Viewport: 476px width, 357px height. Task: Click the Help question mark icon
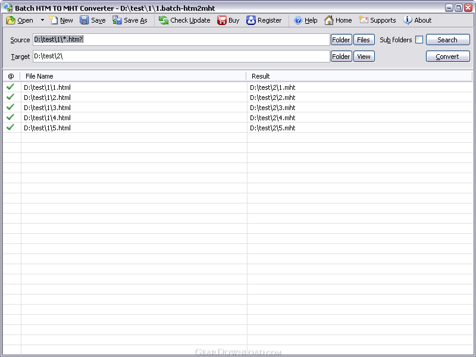click(298, 20)
